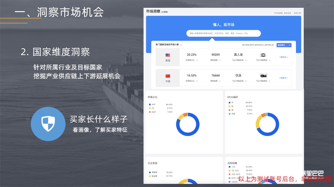The image size is (334, 187).
Task: Toggle the APP legend swatch in 终端占比
Action: point(150,104)
